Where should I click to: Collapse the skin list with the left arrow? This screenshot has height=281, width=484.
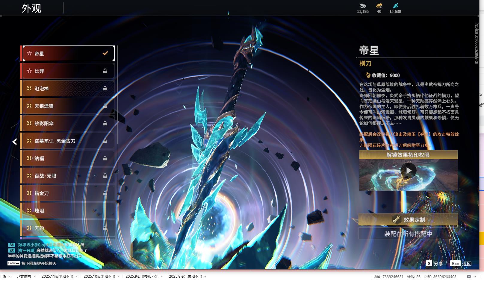[x=14, y=142]
